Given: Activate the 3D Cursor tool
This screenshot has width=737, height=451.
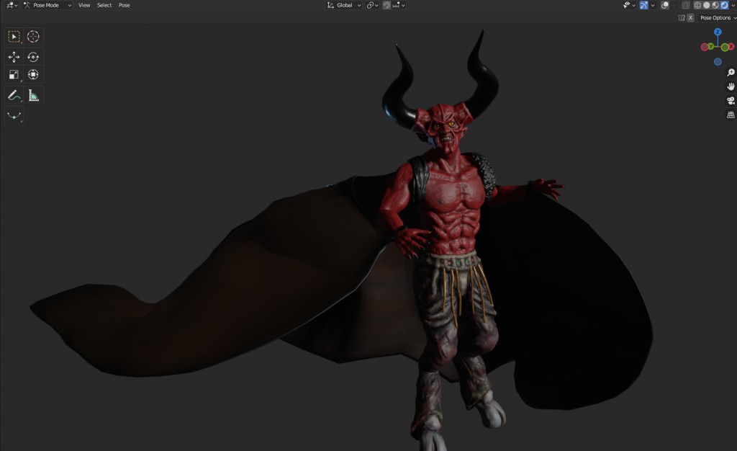Looking at the screenshot, I should coord(33,37).
